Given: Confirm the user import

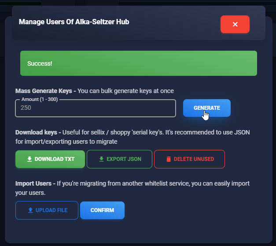Looking at the screenshot, I should pos(102,210).
